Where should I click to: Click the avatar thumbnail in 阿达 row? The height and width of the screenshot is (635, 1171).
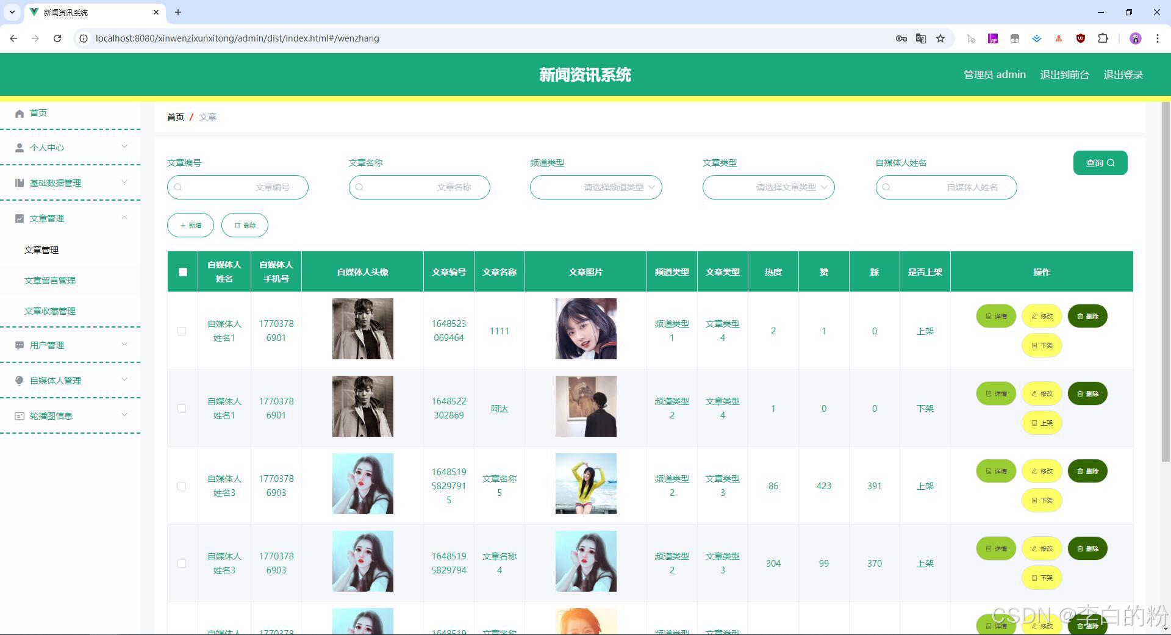(362, 406)
